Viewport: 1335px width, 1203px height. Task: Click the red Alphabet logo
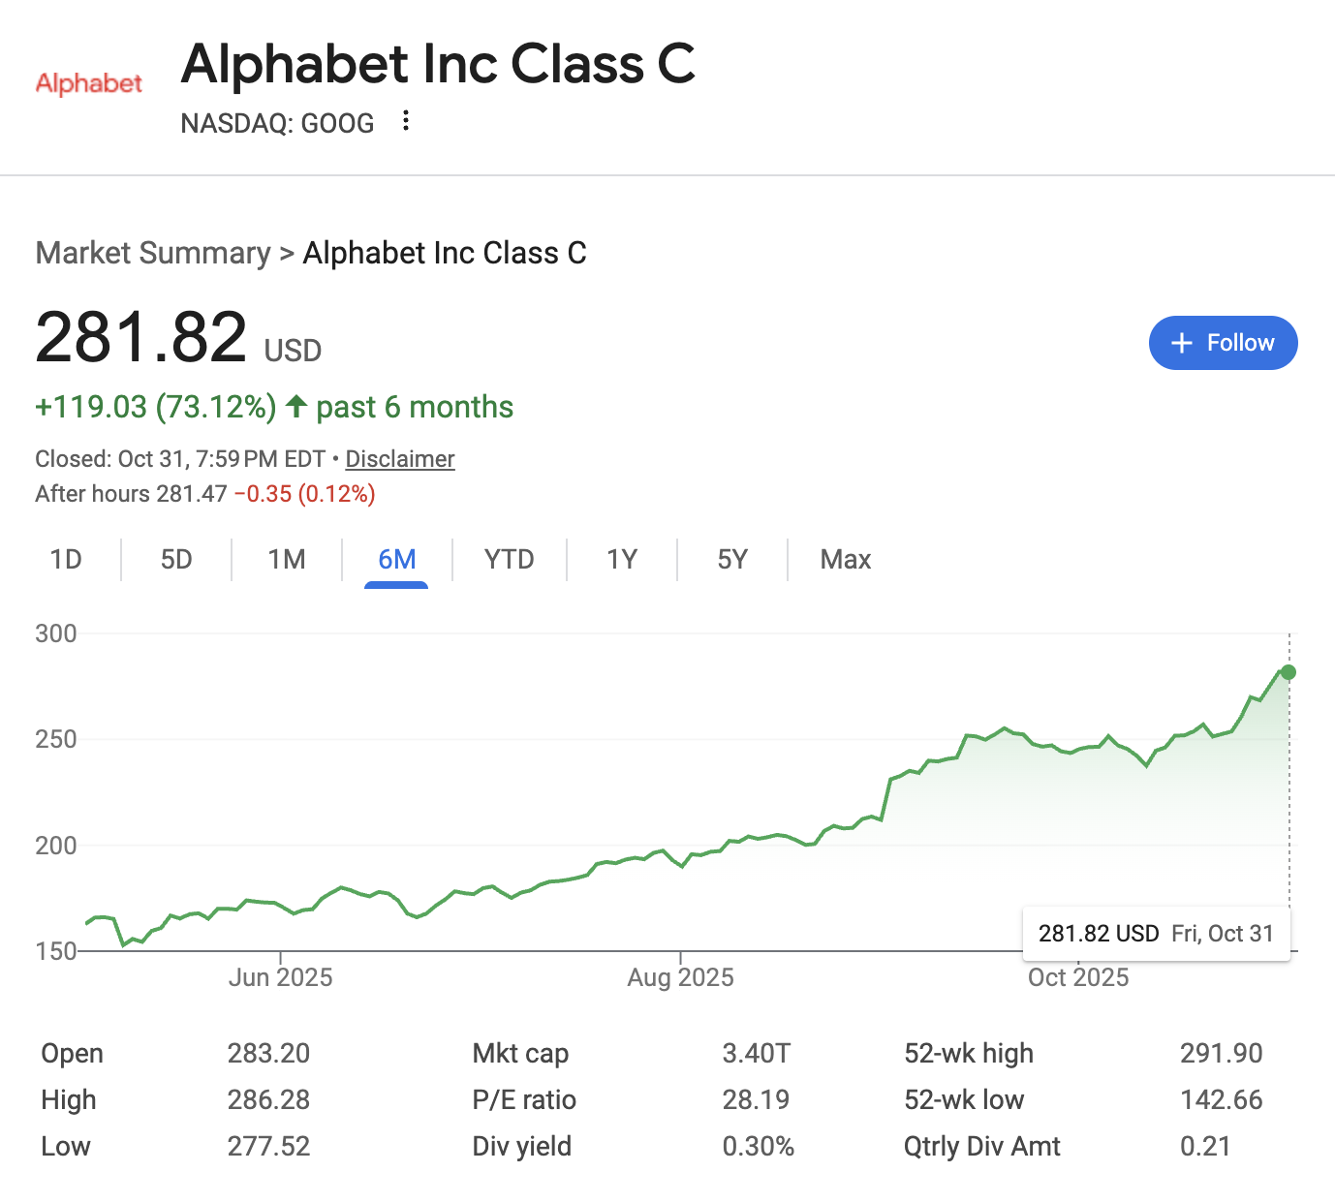click(x=89, y=83)
